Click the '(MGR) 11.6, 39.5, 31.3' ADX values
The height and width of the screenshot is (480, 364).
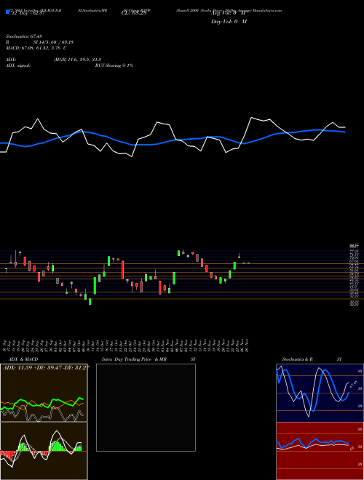pos(77,60)
